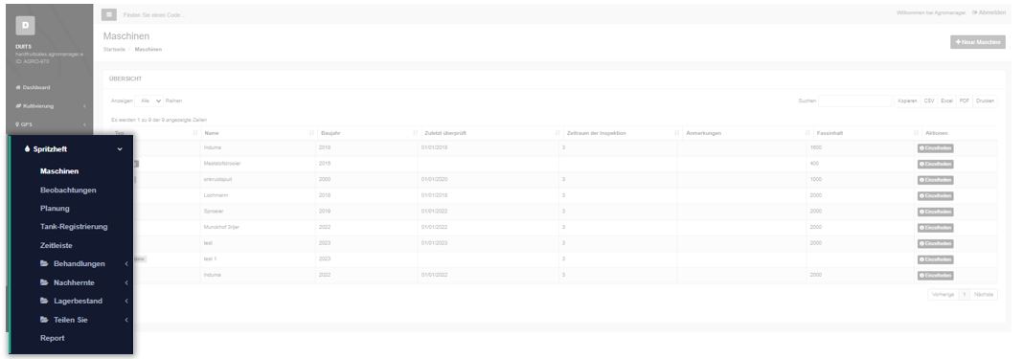Click the Fassinhalt column sort arrows
Viewport: 1023px width, 359px height.
coord(916,133)
